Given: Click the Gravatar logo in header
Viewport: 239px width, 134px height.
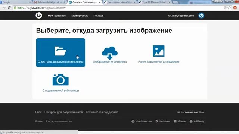Looking at the screenshot, I should tap(39, 16).
